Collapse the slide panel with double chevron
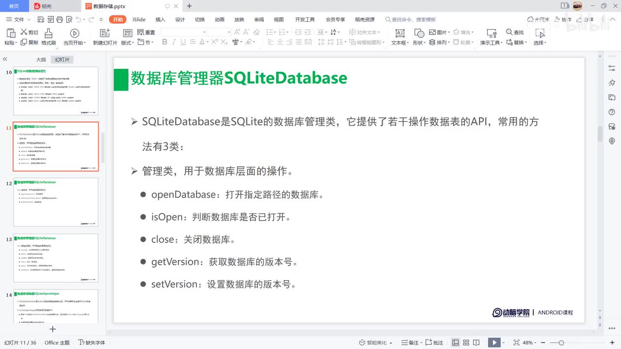The height and width of the screenshot is (349, 621). point(5,59)
